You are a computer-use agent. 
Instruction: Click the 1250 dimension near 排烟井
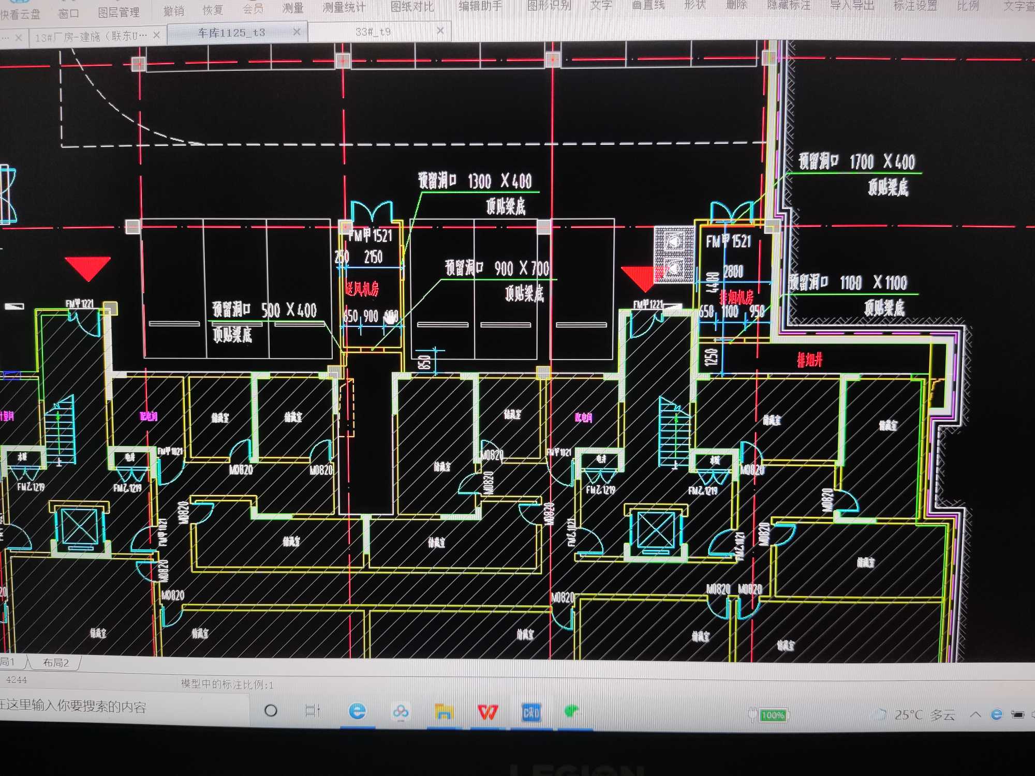pos(712,357)
